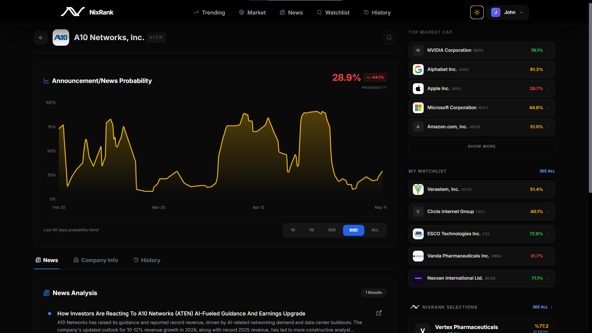The width and height of the screenshot is (592, 333).
Task: Click the John avatar J icon
Action: tap(496, 12)
